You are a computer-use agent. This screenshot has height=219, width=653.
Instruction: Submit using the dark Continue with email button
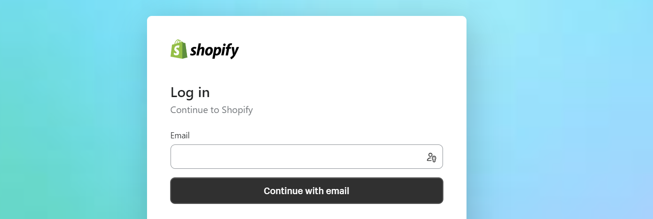[306, 191]
